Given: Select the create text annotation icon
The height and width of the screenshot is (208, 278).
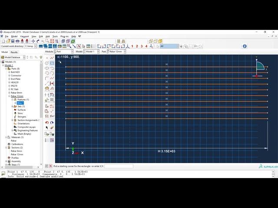Looking at the screenshot, I should [79, 46].
